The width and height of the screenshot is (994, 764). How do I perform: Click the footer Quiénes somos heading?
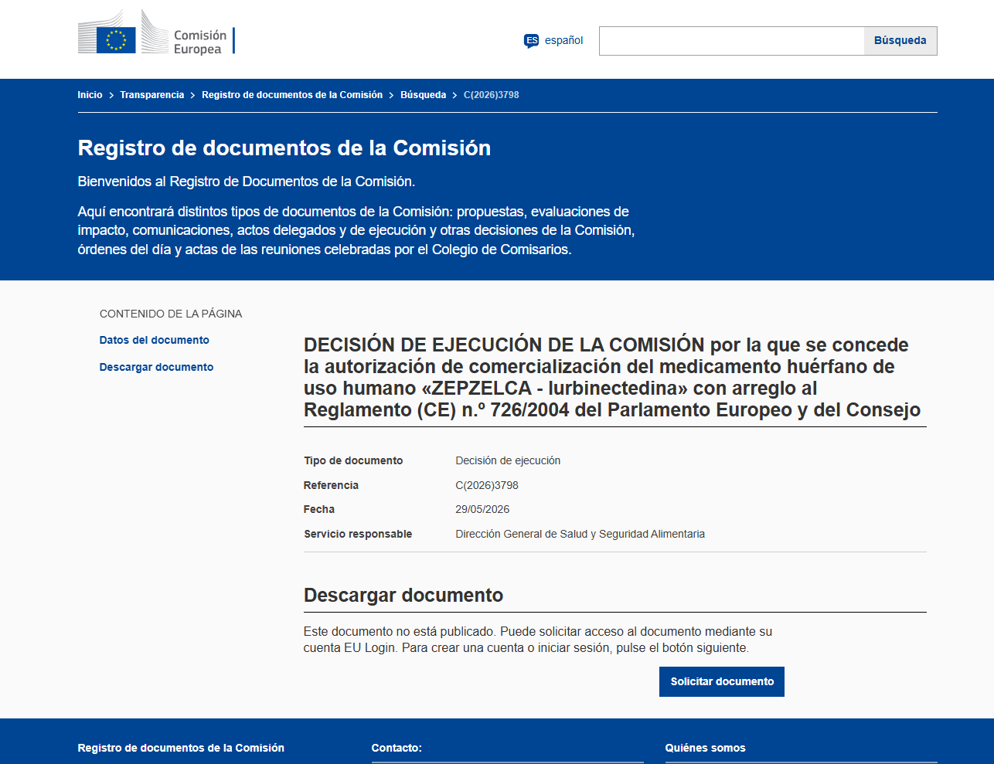[x=705, y=748]
